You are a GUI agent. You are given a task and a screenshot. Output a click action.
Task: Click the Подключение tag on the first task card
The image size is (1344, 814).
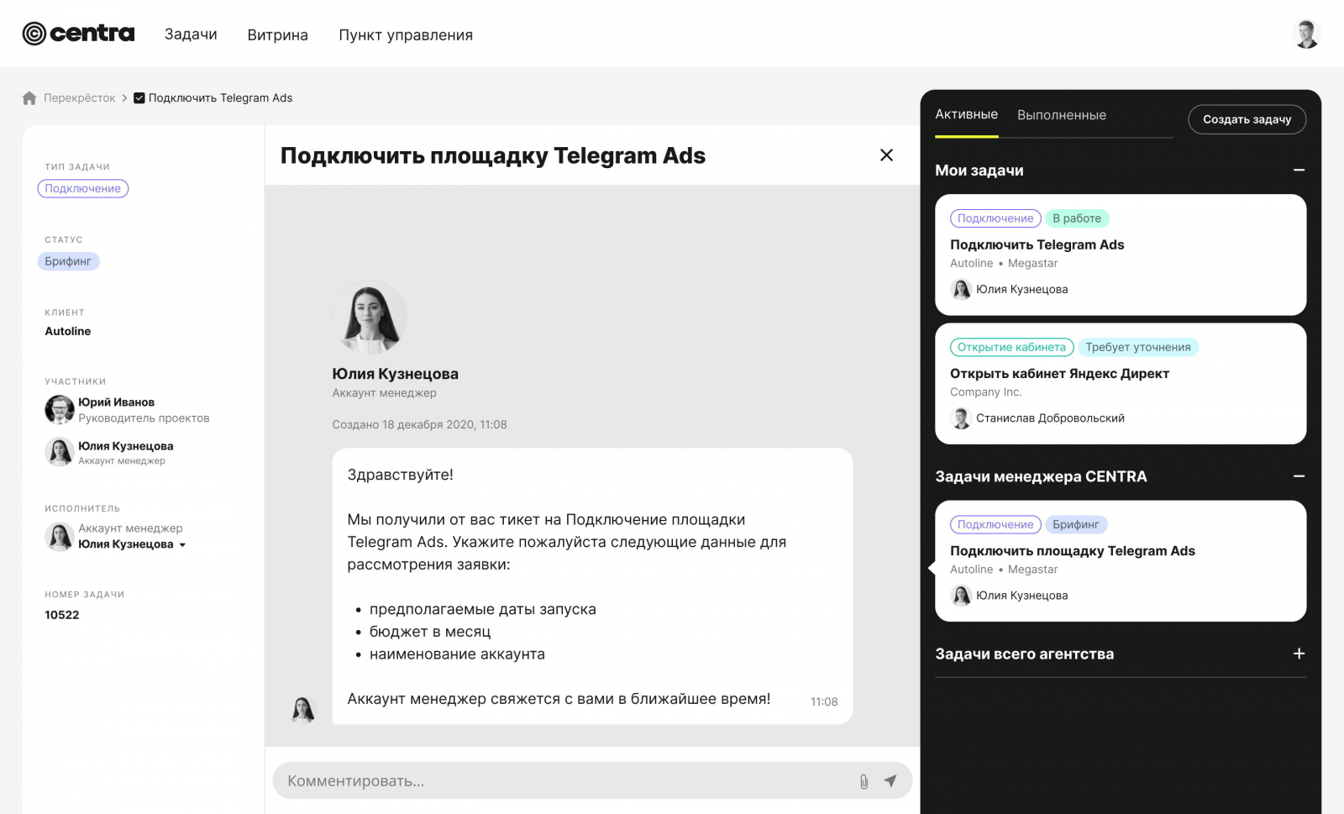[995, 218]
